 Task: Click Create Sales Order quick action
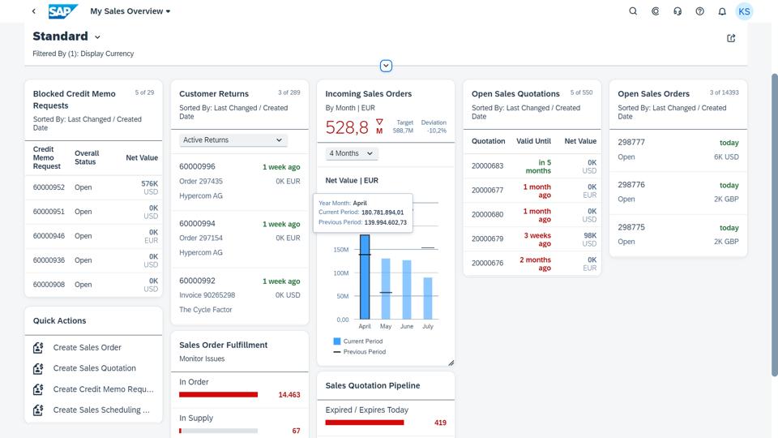(x=87, y=348)
